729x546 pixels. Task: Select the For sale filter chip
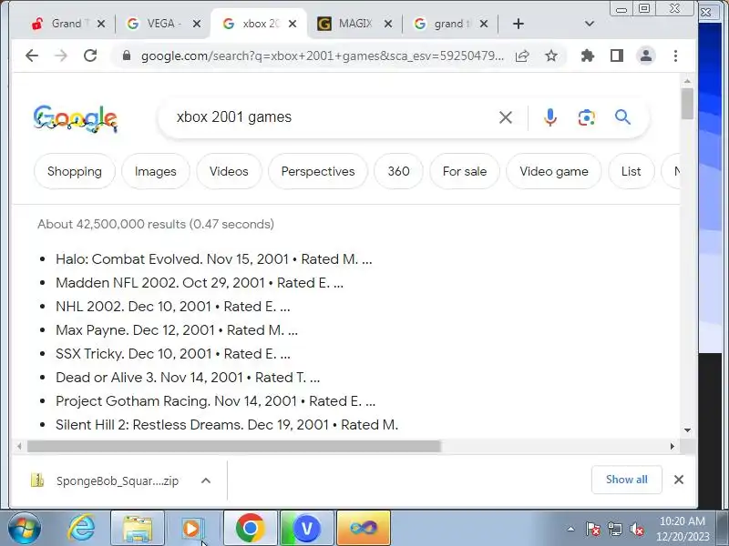[465, 171]
